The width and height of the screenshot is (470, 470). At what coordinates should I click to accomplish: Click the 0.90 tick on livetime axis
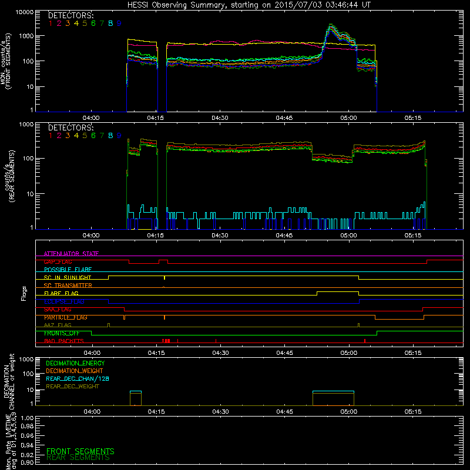[27, 462]
